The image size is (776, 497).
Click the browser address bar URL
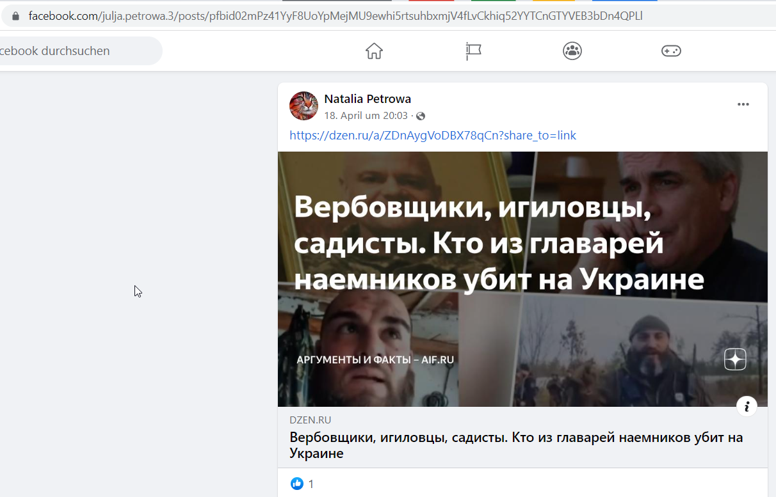[335, 15]
